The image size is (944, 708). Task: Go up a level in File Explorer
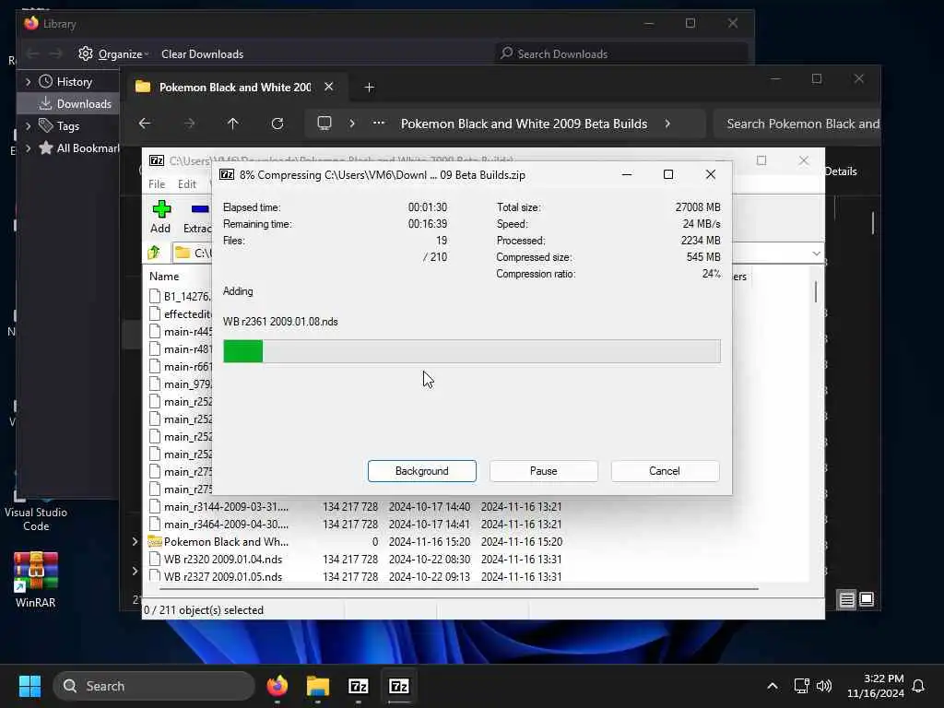[233, 124]
